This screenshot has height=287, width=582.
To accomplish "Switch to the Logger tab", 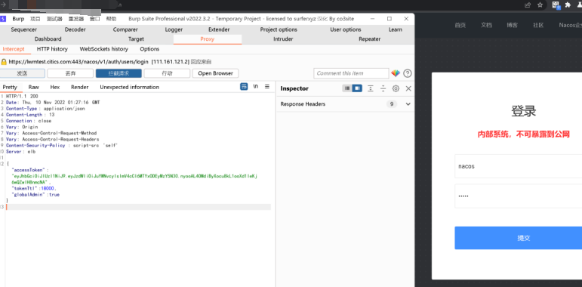I will 174,29.
